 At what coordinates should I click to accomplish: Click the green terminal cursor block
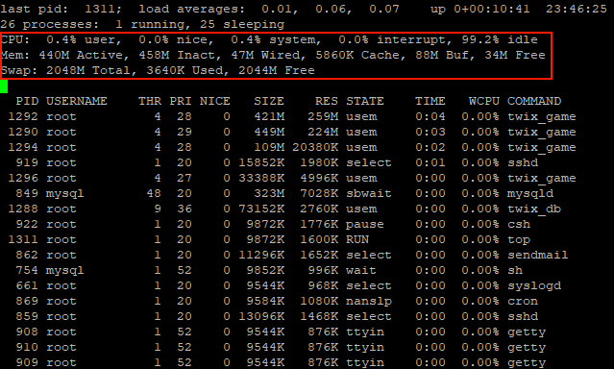tap(4, 86)
